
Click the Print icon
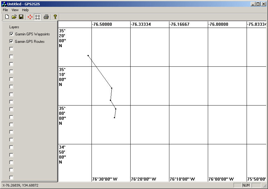pyautogui.click(x=46, y=17)
